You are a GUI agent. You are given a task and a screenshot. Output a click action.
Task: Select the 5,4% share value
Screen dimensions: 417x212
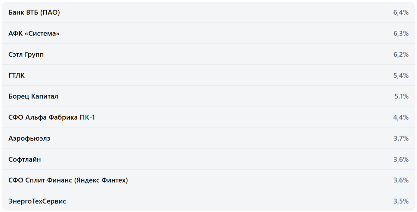coord(401,75)
